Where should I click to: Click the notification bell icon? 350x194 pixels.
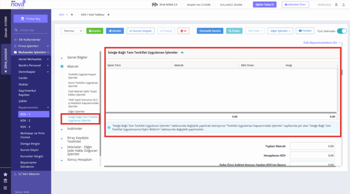336,4
